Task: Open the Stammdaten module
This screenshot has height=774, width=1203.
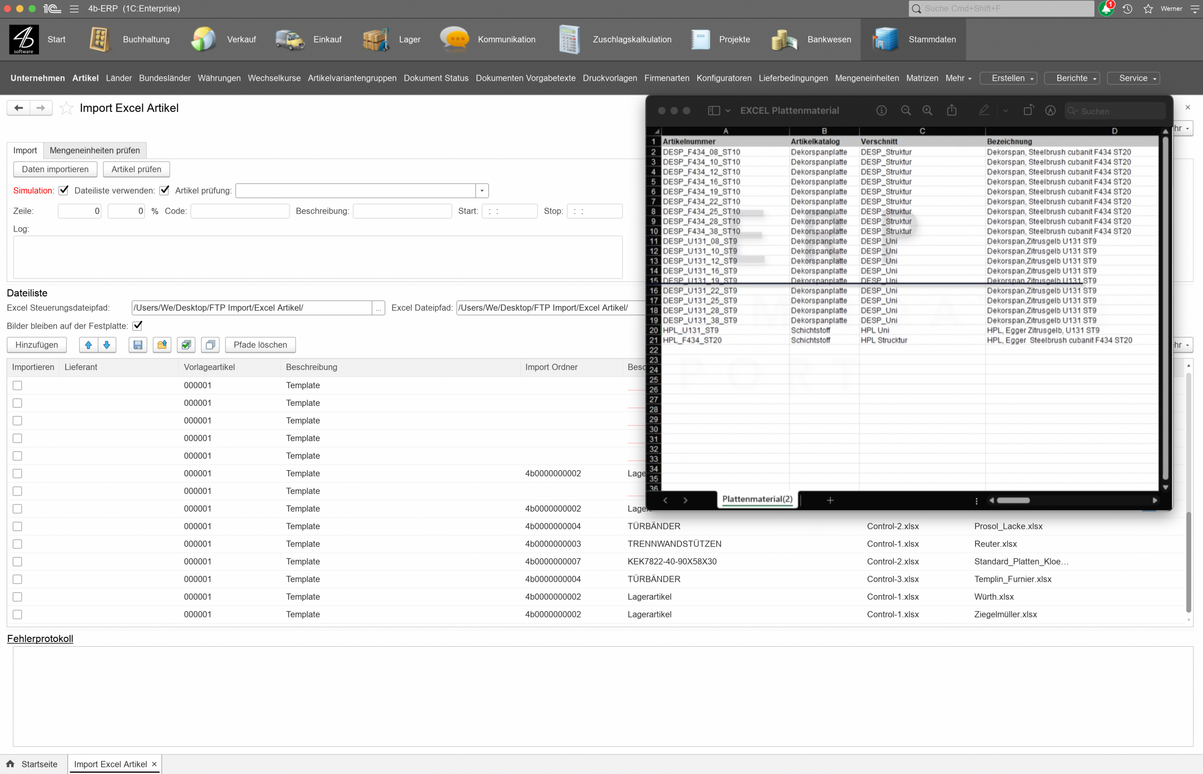Action: [x=932, y=39]
